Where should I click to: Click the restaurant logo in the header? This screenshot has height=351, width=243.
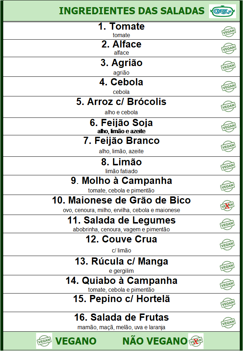(x=222, y=11)
